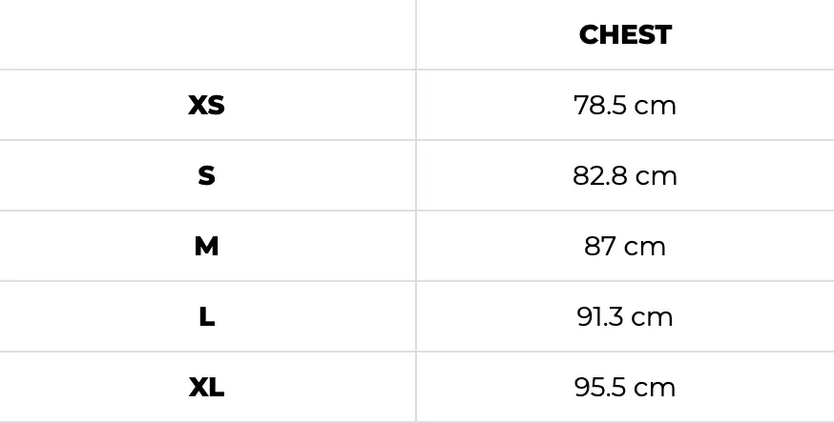Click the cm unit after 87

pyautogui.click(x=646, y=247)
